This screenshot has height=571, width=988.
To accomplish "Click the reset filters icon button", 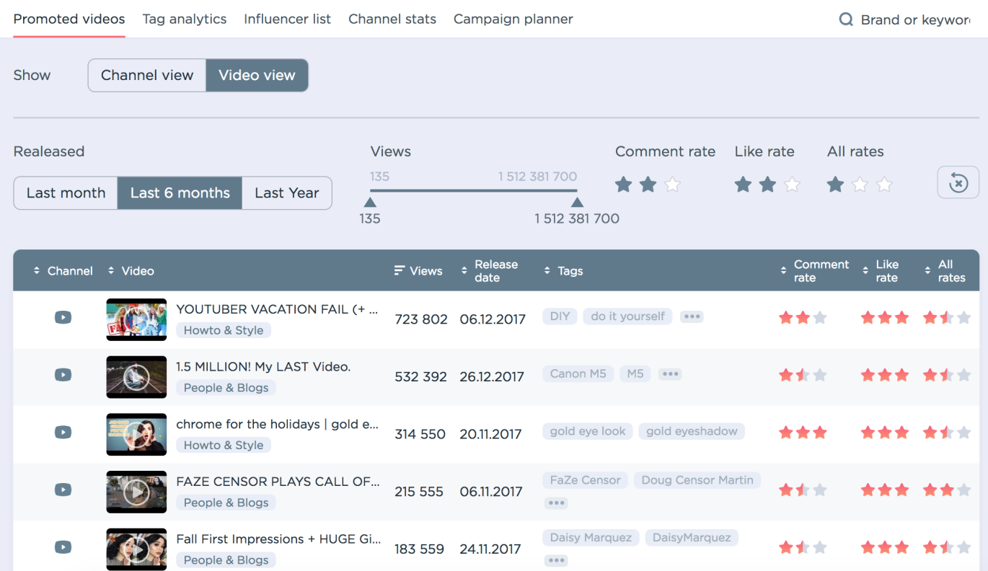I will pyautogui.click(x=958, y=182).
